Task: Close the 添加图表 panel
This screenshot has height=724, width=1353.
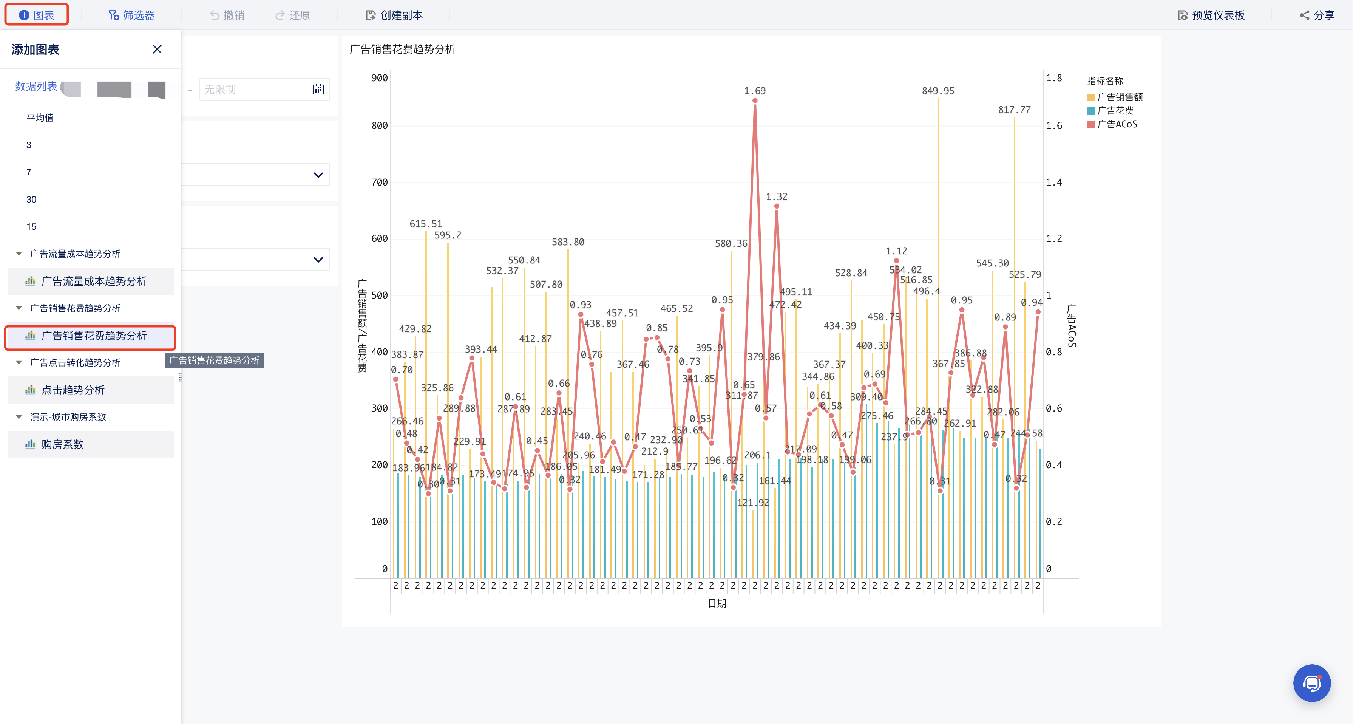Action: coord(156,50)
